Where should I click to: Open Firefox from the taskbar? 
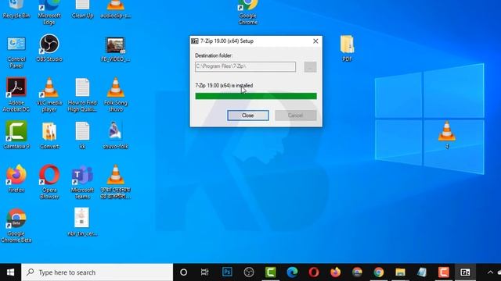click(x=336, y=272)
